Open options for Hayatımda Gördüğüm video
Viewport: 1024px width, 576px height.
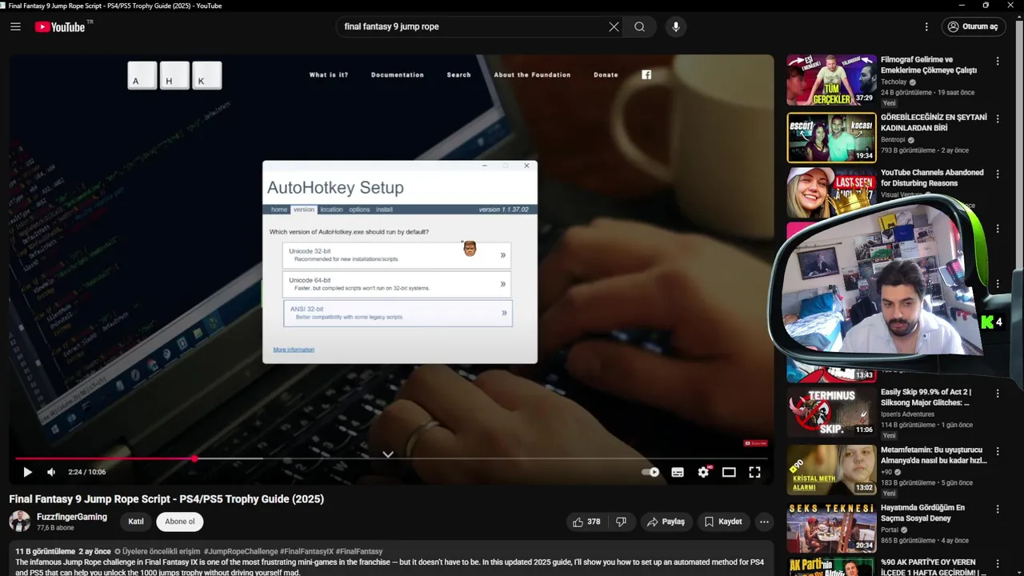tap(998, 509)
